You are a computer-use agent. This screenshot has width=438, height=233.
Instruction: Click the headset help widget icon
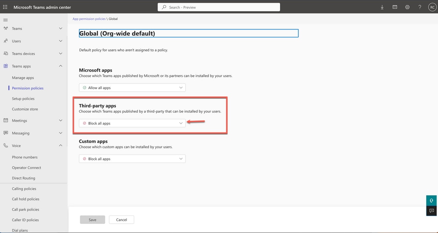431,201
